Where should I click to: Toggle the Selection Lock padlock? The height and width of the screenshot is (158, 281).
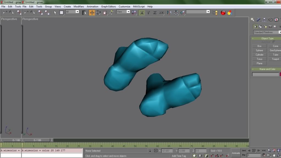tap(150, 151)
